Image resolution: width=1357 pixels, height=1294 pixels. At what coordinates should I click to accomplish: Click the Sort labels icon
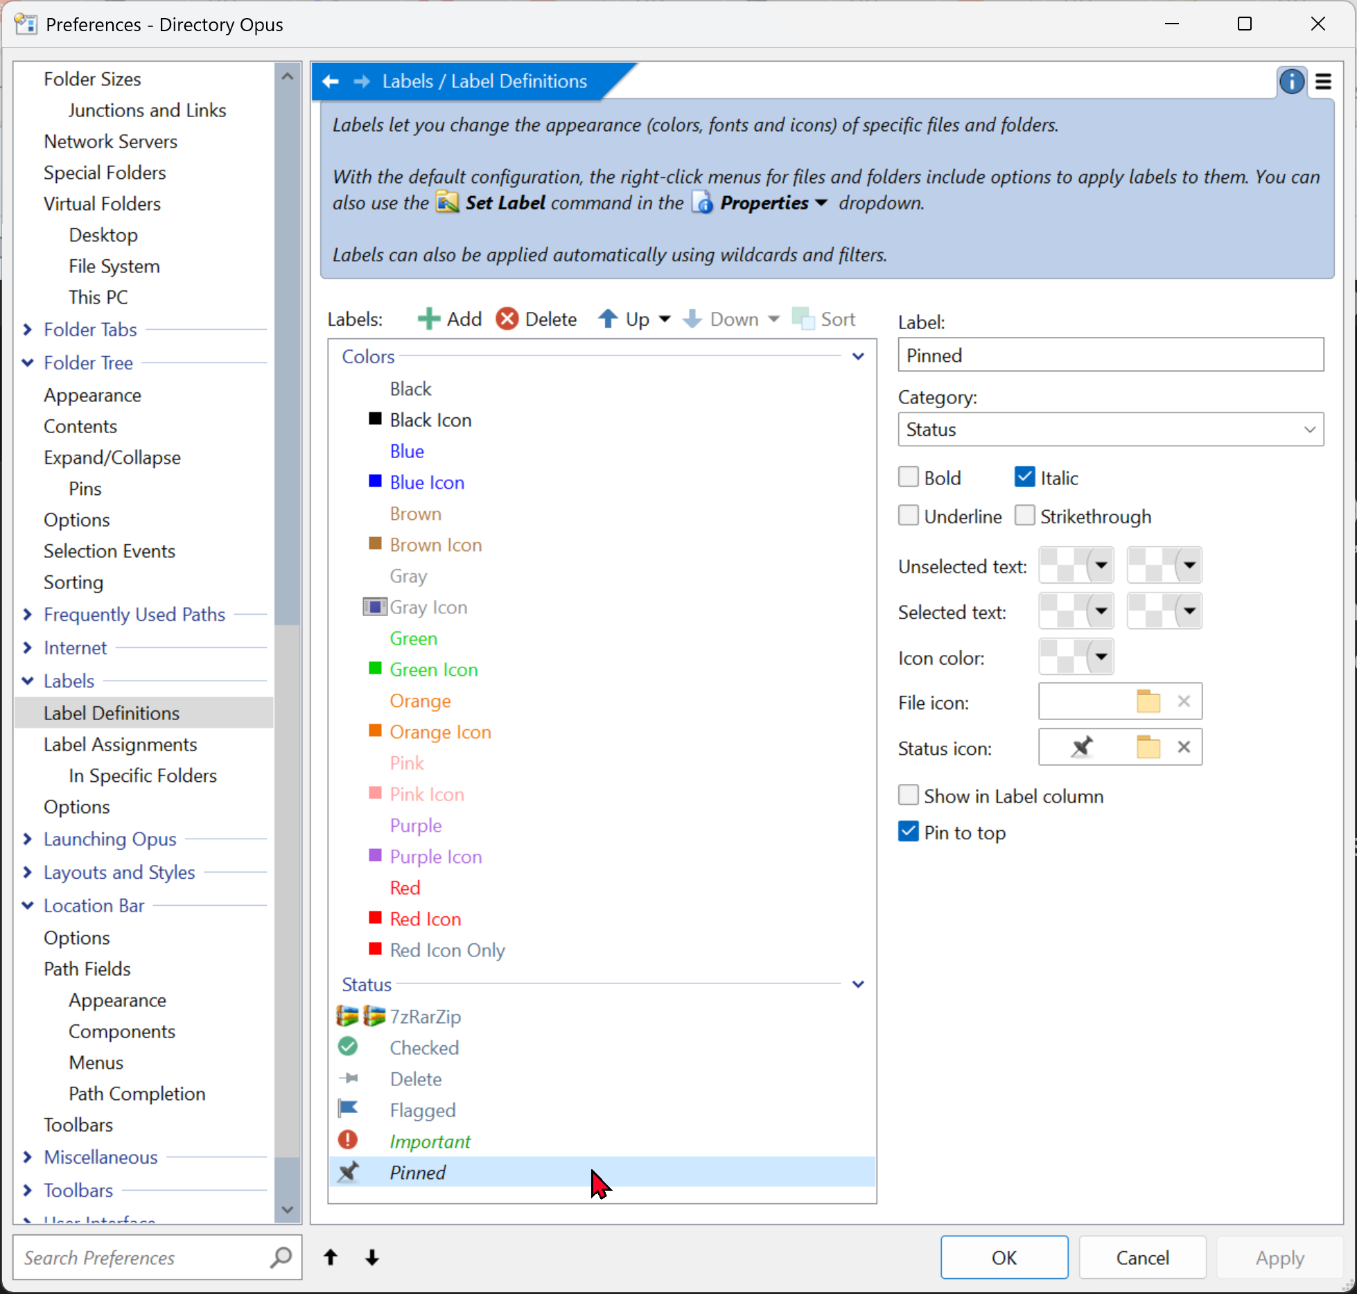click(803, 319)
